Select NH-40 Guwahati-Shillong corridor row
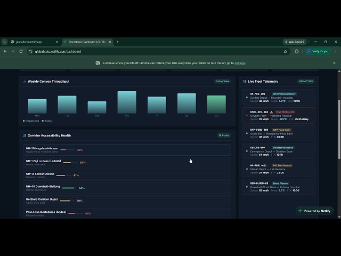Viewport: 341px width, 256px height. 127,188
